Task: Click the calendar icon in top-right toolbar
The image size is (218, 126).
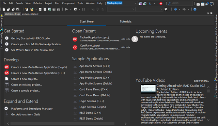Action: 203,4
